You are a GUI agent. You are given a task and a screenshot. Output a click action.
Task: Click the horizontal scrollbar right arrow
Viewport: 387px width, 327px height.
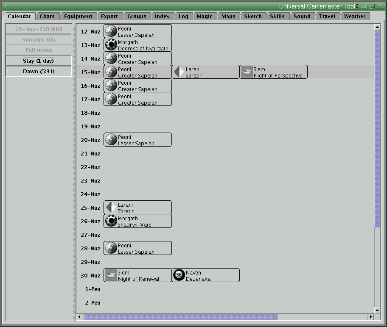(x=370, y=317)
